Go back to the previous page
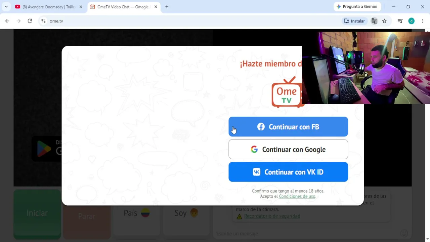 pos(7,21)
